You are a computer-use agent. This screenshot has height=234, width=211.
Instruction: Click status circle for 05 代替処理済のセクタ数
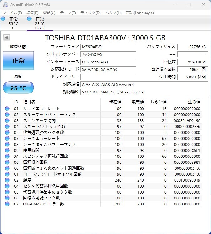point(7,132)
